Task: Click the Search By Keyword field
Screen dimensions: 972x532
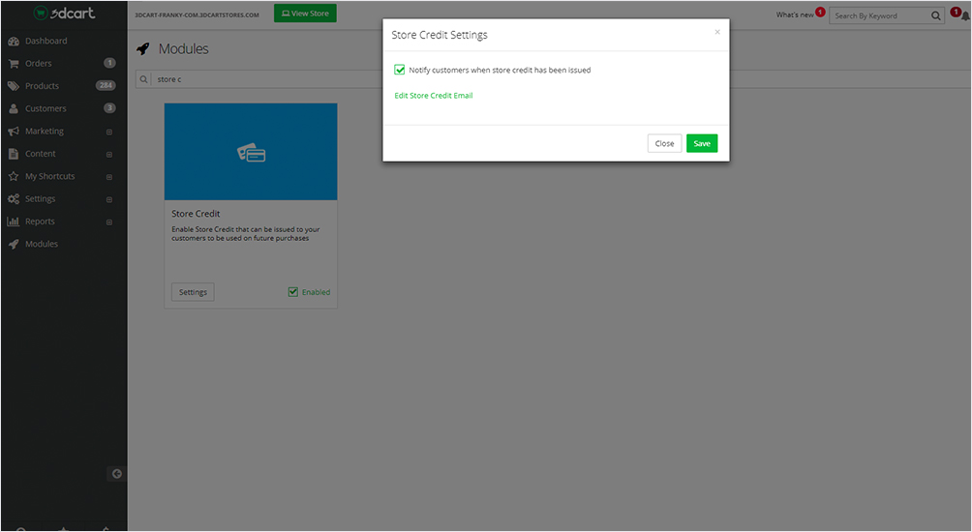Action: pos(877,15)
